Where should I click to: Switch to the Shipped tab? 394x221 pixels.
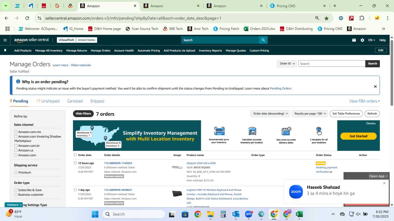tap(97, 101)
